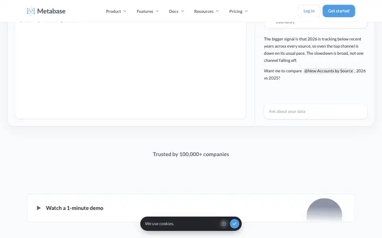
Task: Open cookie settings gear icon
Action: click(x=223, y=224)
